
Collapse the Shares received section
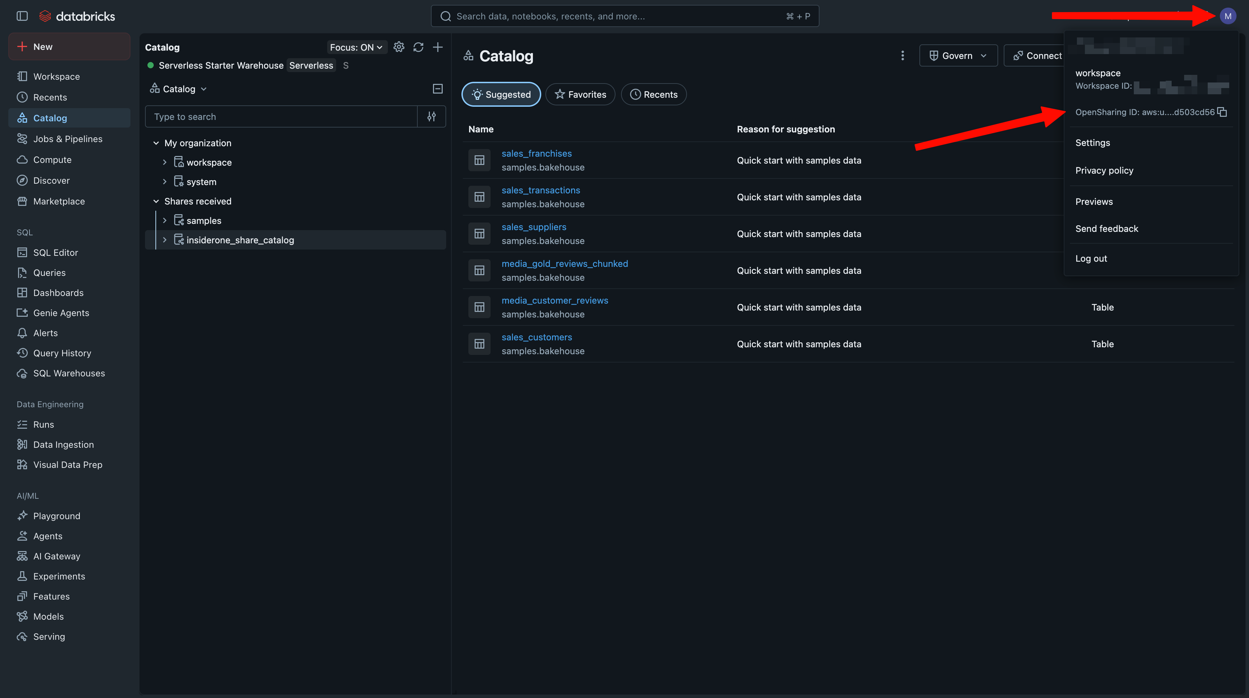click(x=156, y=201)
